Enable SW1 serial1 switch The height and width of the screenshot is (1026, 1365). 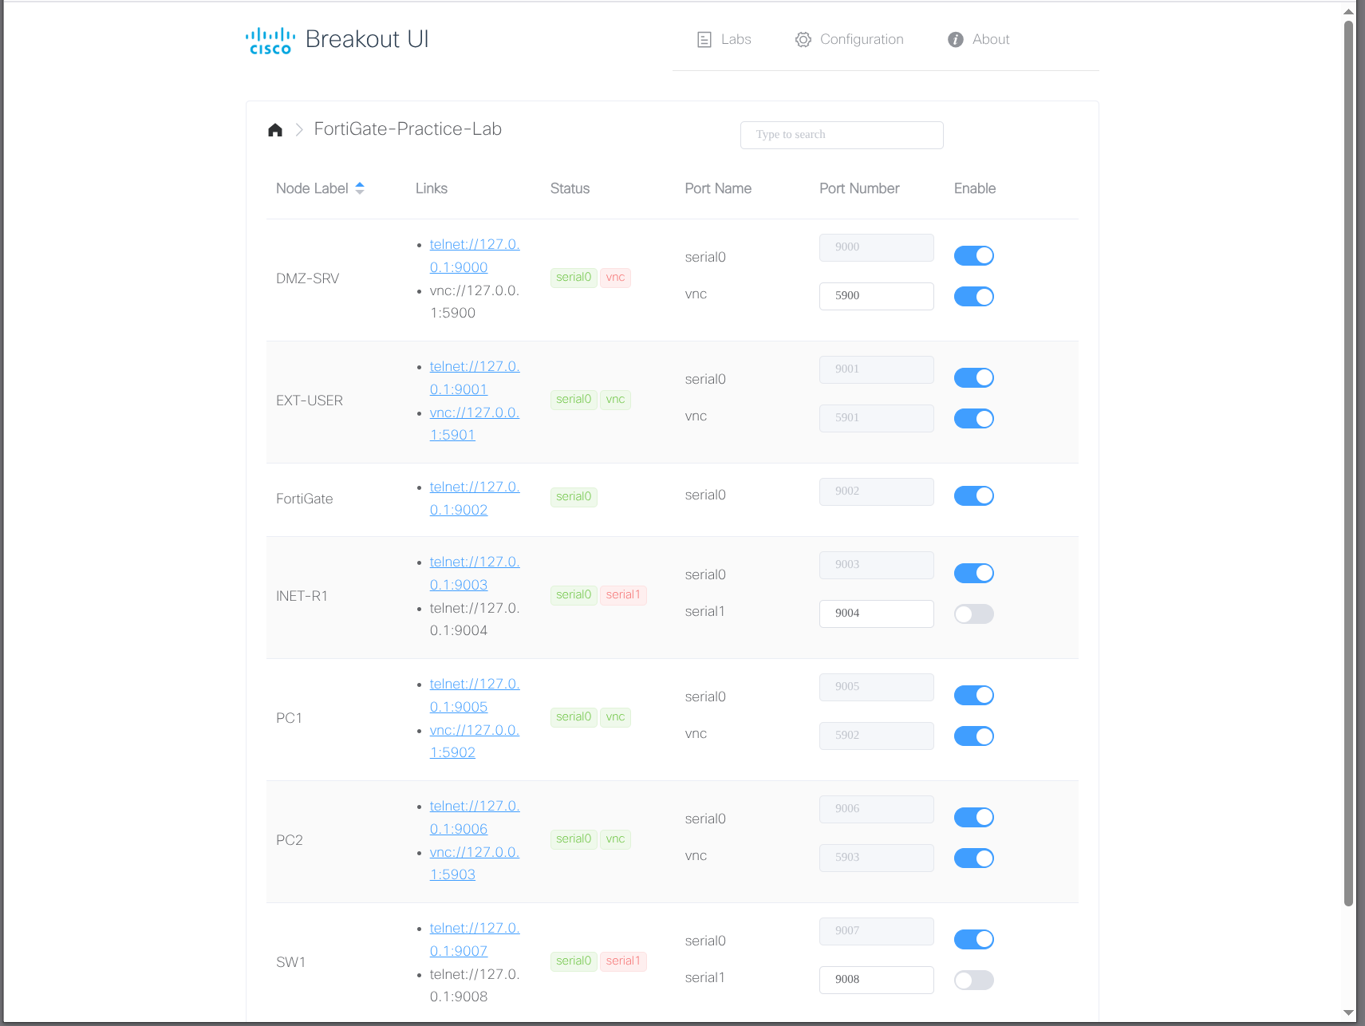click(x=974, y=980)
